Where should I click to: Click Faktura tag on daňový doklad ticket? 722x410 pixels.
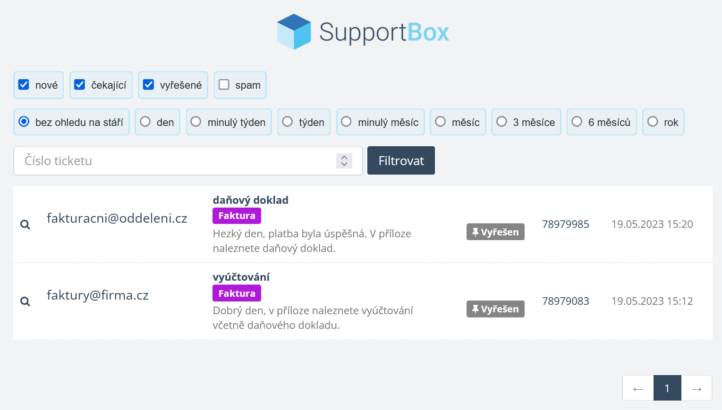click(237, 216)
